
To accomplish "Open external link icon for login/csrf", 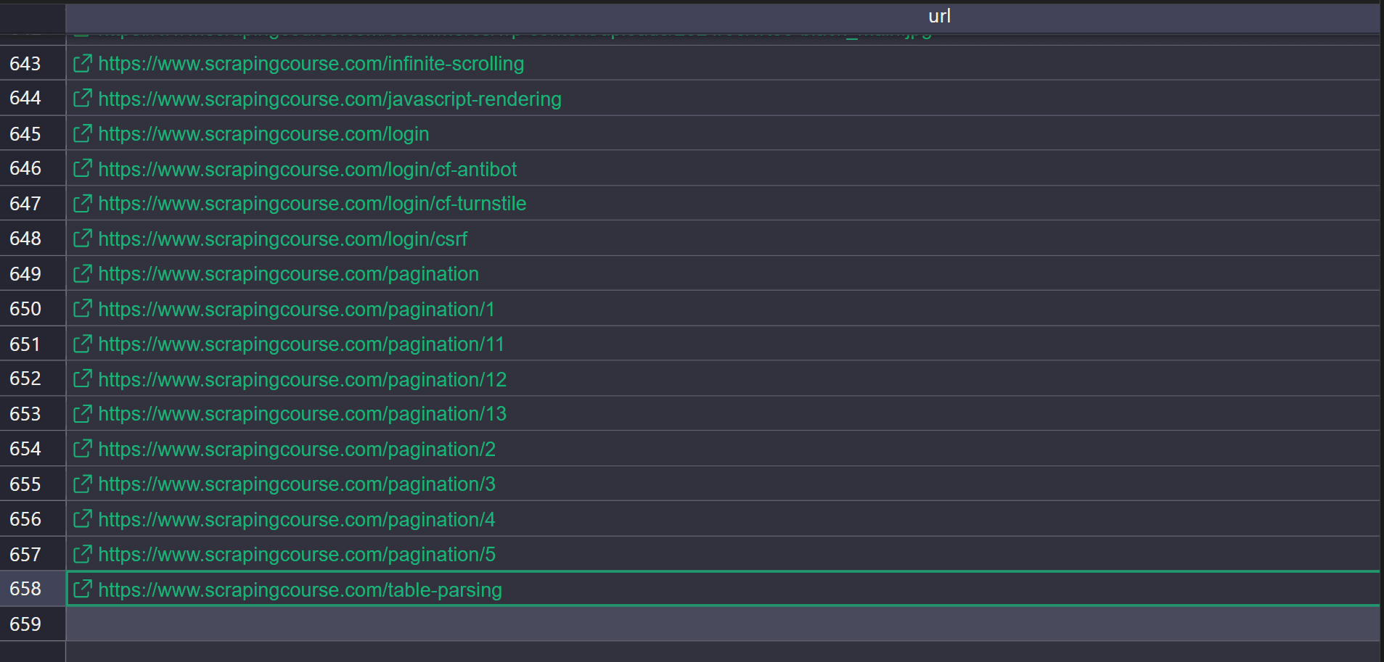I will 83,239.
